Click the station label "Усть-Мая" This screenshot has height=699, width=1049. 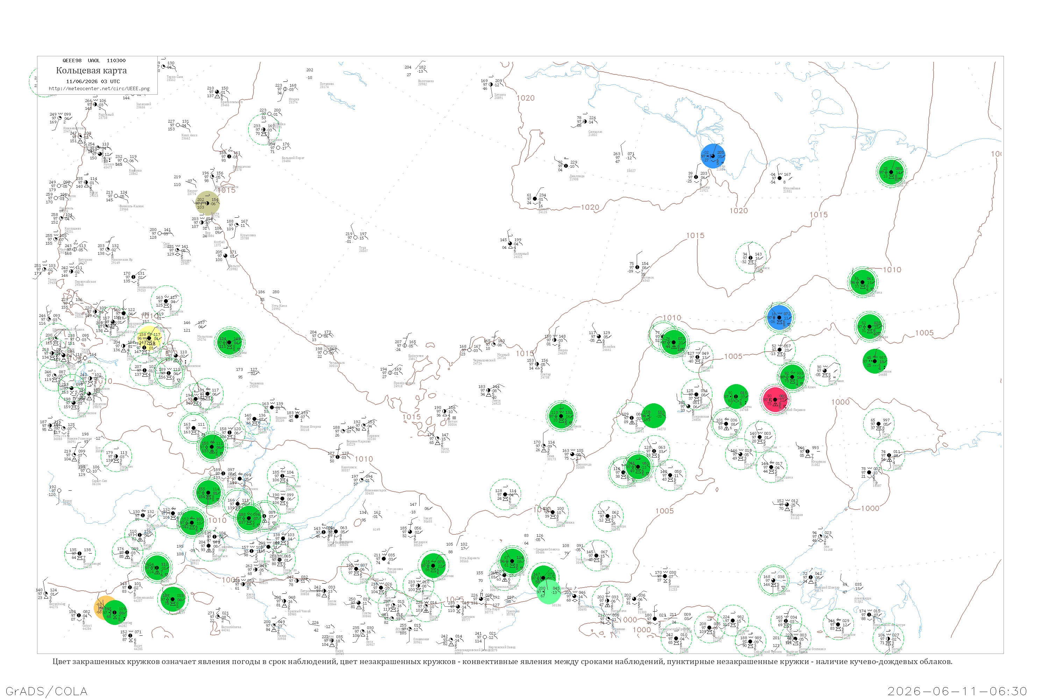coord(770,447)
